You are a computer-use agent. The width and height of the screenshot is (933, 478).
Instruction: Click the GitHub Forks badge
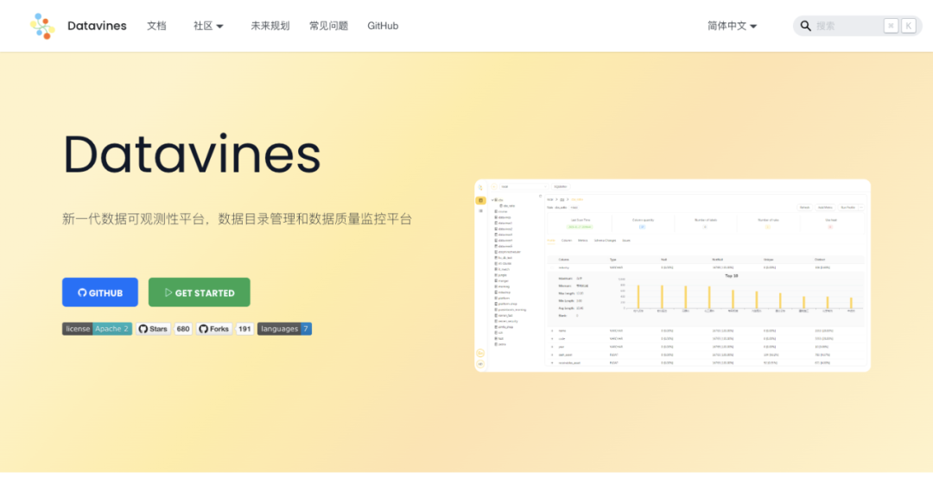point(214,329)
